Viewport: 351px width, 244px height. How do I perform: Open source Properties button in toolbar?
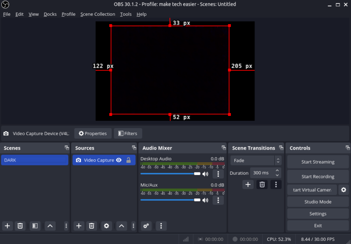click(x=93, y=133)
